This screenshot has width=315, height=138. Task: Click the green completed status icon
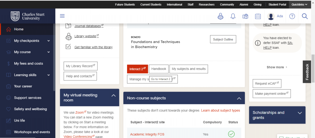click(x=231, y=134)
